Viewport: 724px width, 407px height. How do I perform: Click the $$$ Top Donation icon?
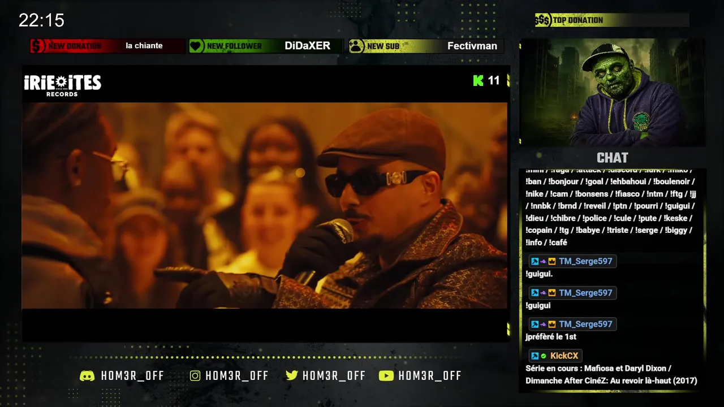pyautogui.click(x=543, y=20)
